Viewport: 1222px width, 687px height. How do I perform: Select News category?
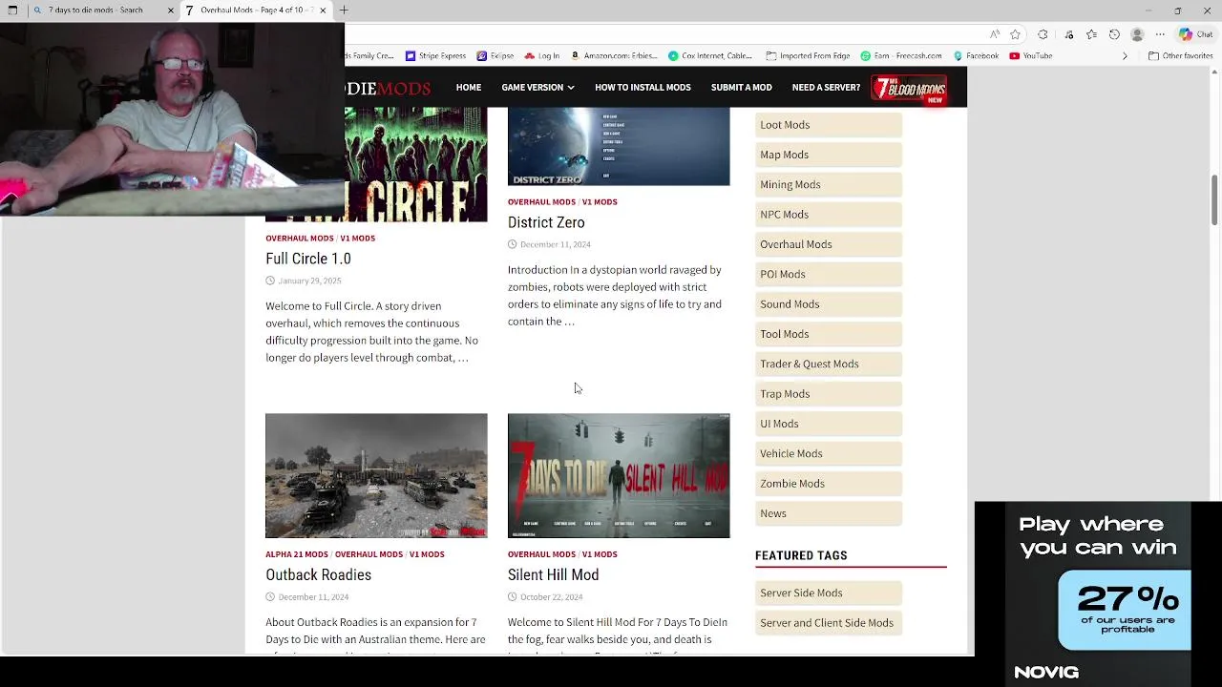[x=829, y=513]
